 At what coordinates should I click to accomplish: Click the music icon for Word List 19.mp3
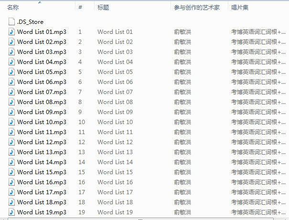point(11,212)
